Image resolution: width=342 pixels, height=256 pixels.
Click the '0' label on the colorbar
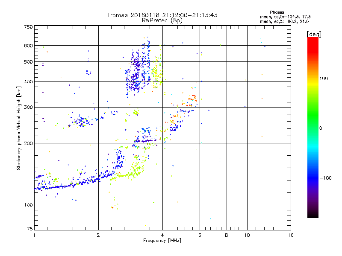pyautogui.click(x=321, y=128)
